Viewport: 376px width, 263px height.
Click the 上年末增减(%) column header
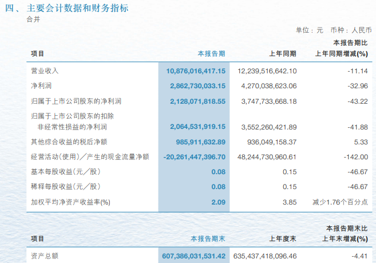(x=345, y=239)
